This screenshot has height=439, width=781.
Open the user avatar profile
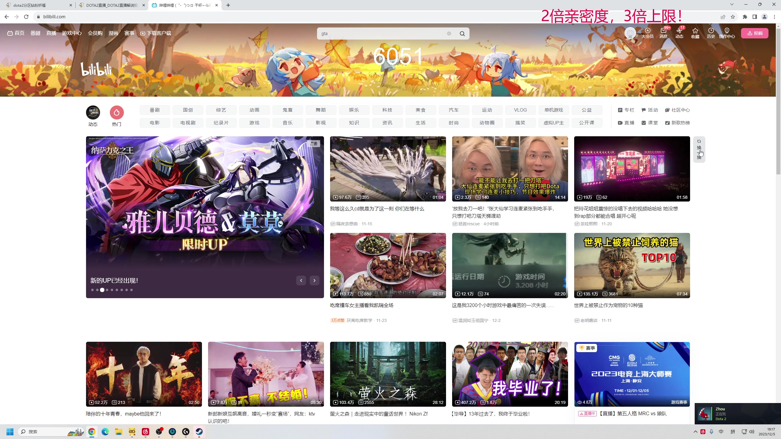point(630,33)
